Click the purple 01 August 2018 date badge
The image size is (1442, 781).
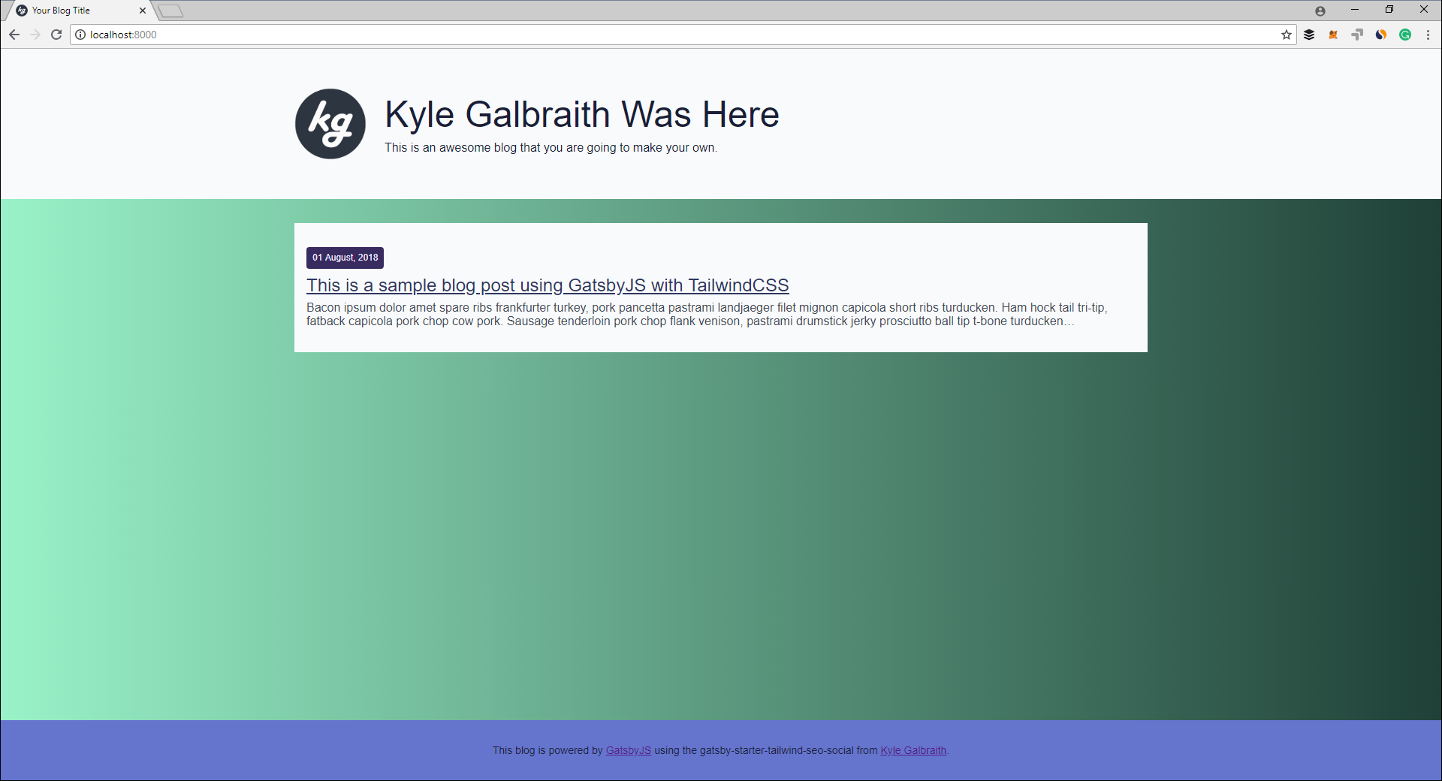pyautogui.click(x=345, y=257)
